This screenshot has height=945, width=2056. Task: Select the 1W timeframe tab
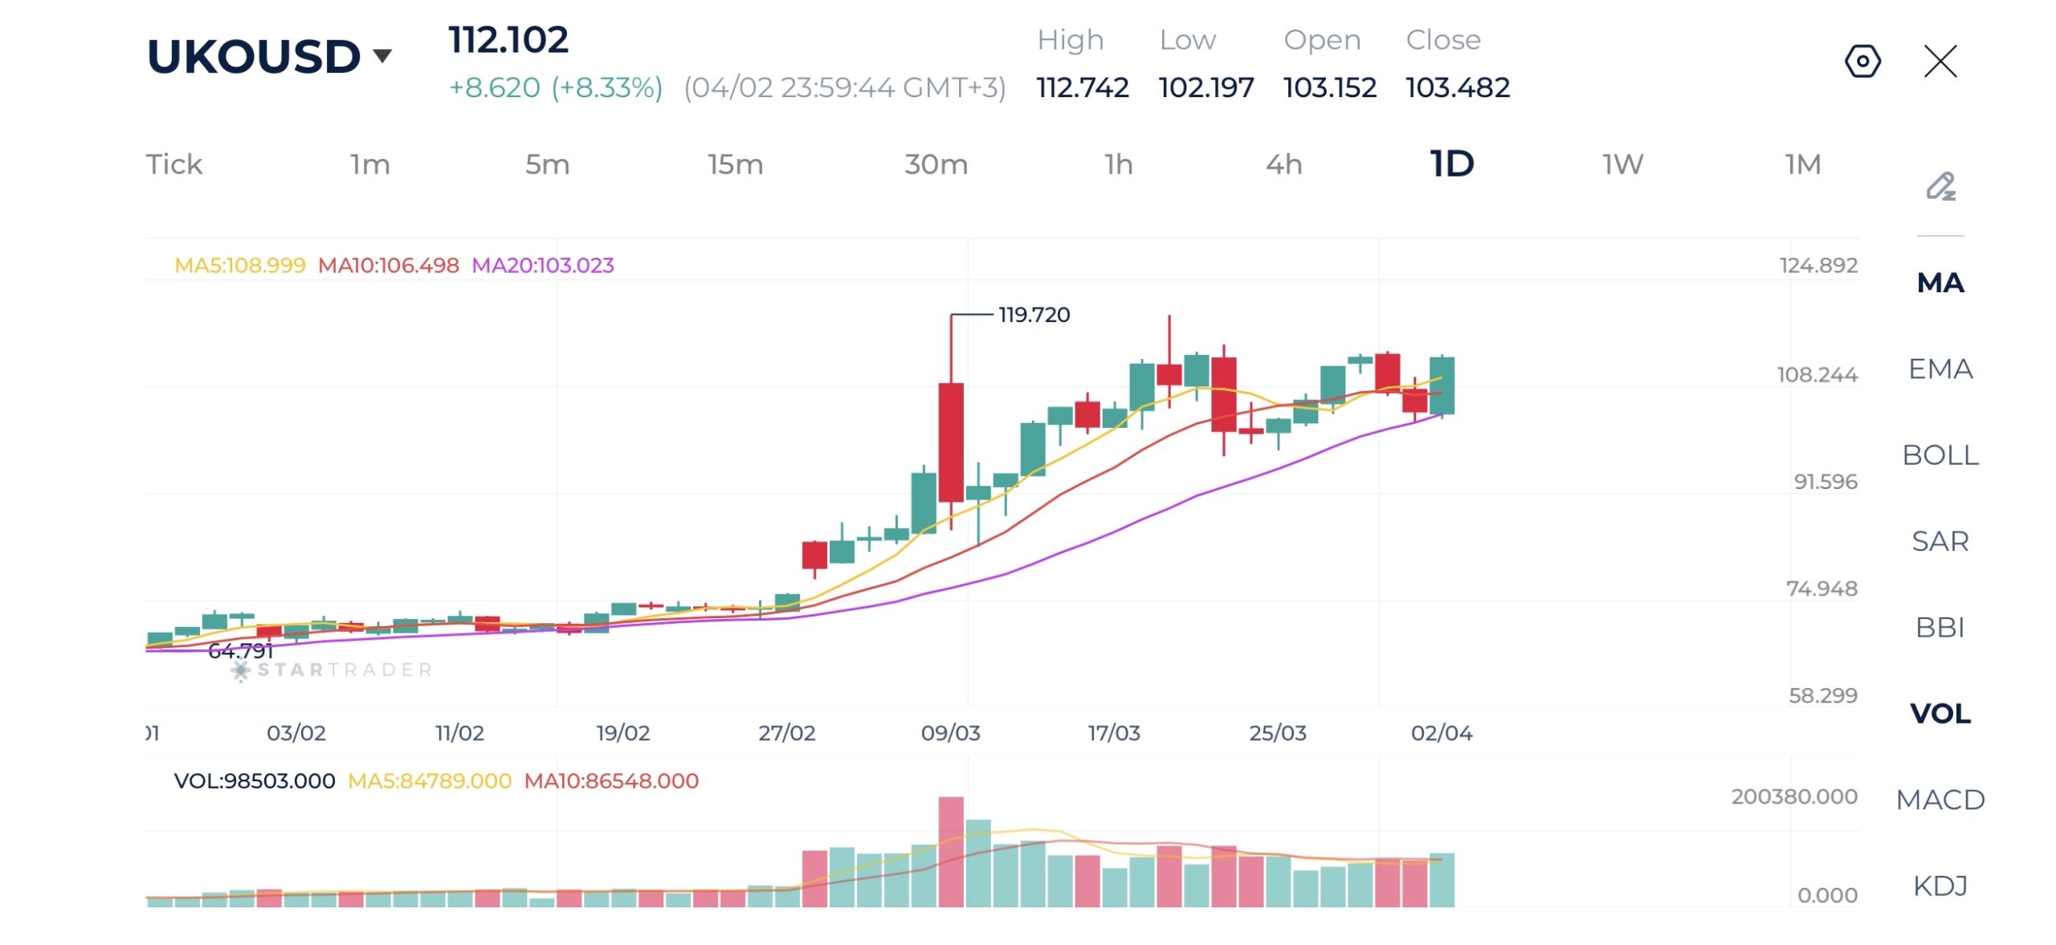click(1622, 165)
